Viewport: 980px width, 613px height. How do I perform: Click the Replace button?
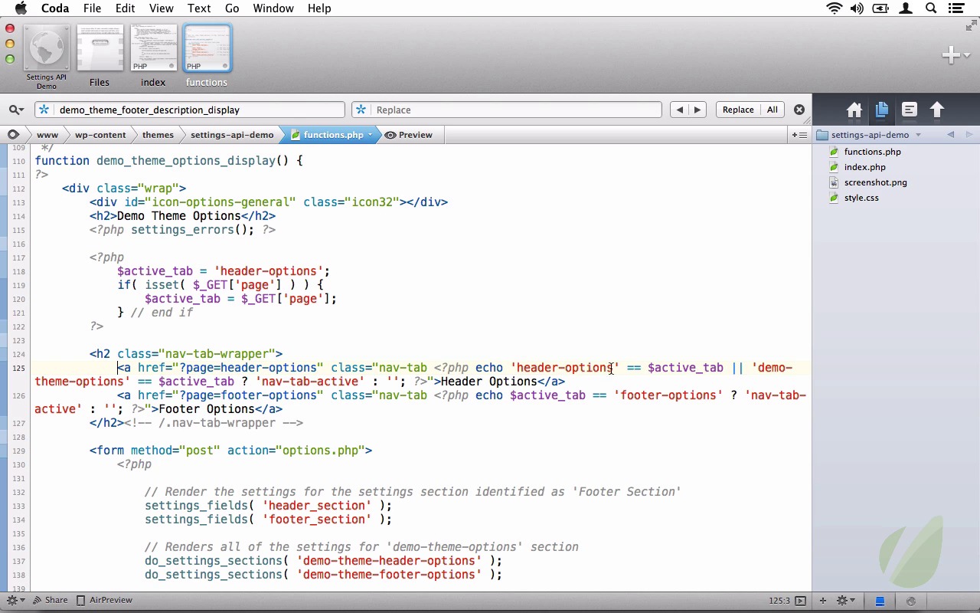(738, 110)
